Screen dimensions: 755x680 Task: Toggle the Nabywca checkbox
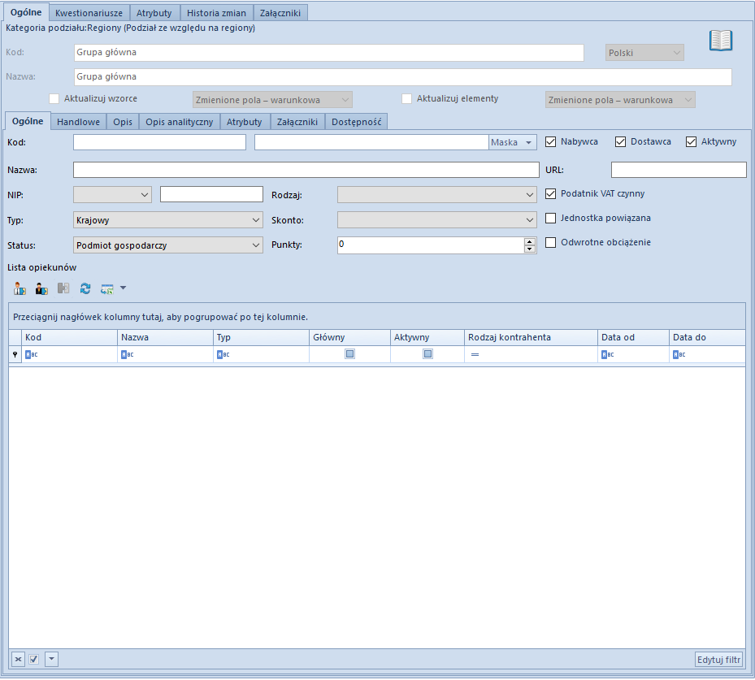coord(550,142)
